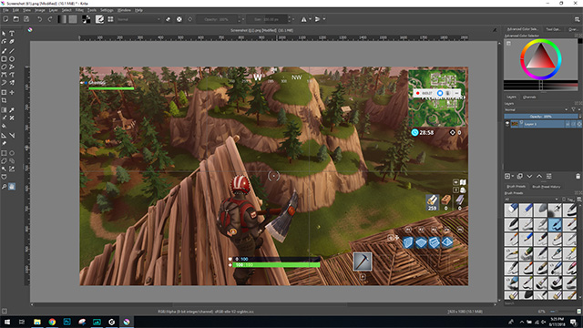Switch to the Tool Options tab
The height and width of the screenshot is (328, 583).
click(x=553, y=29)
